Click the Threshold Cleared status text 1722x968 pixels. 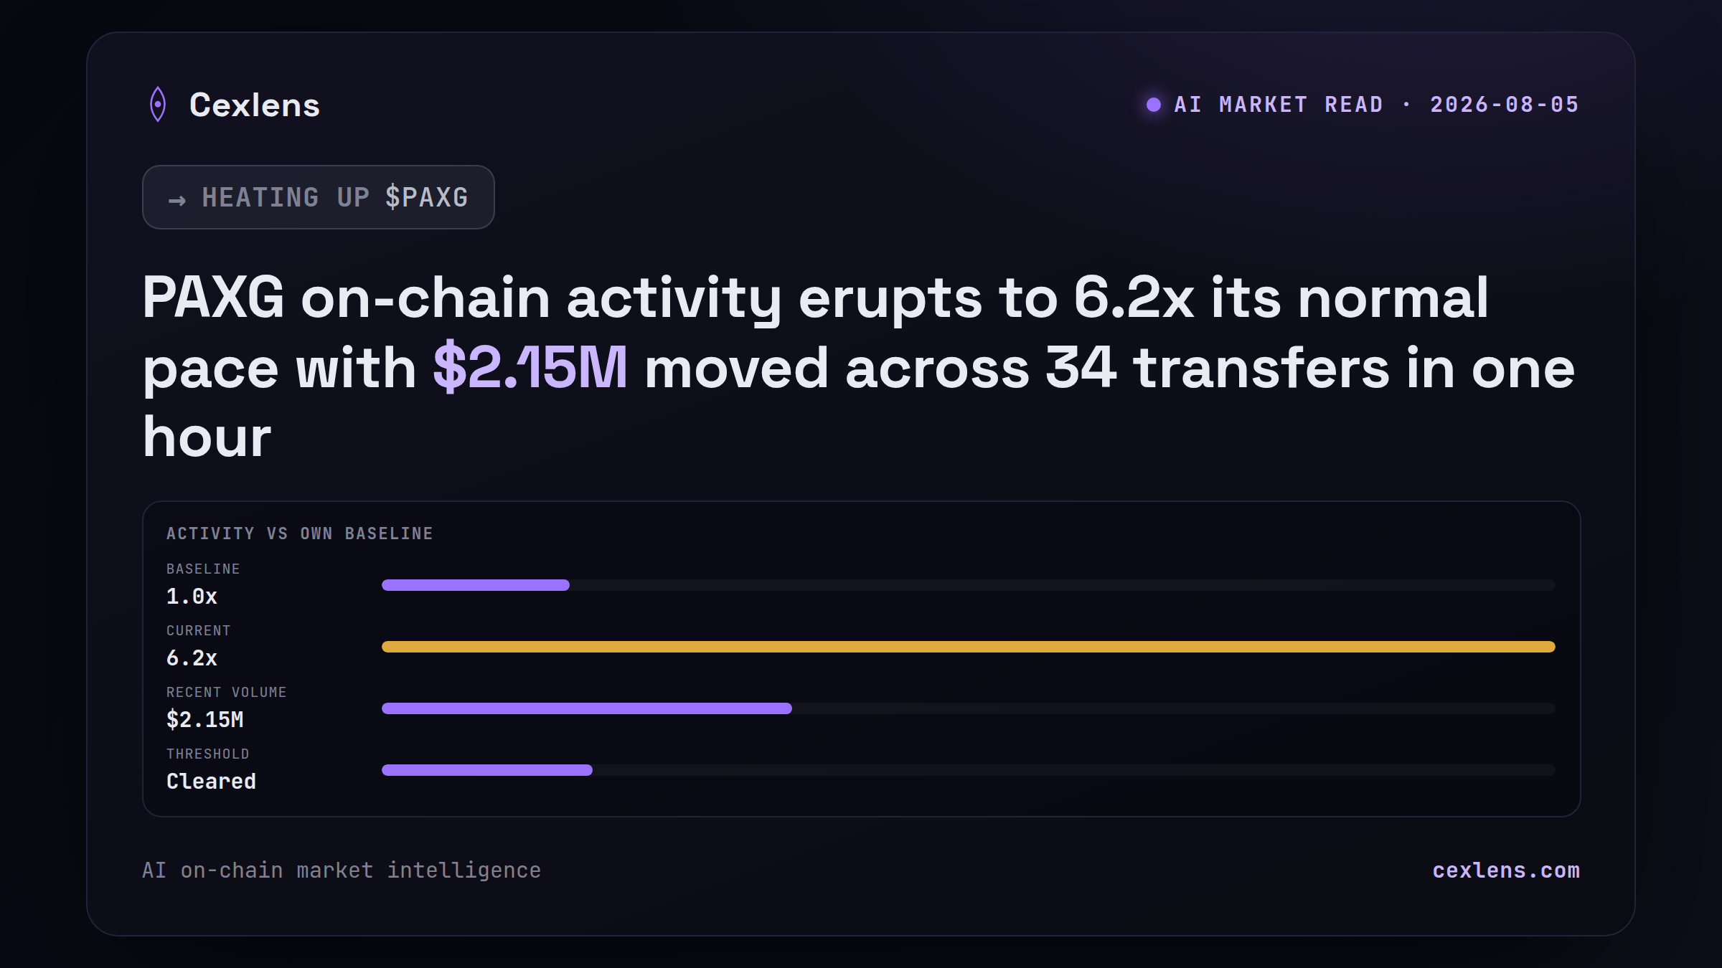tap(211, 781)
